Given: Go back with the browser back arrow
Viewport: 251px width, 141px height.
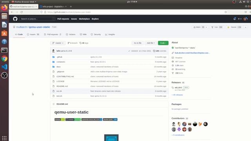Looking at the screenshot, I should pyautogui.click(x=12, y=12).
